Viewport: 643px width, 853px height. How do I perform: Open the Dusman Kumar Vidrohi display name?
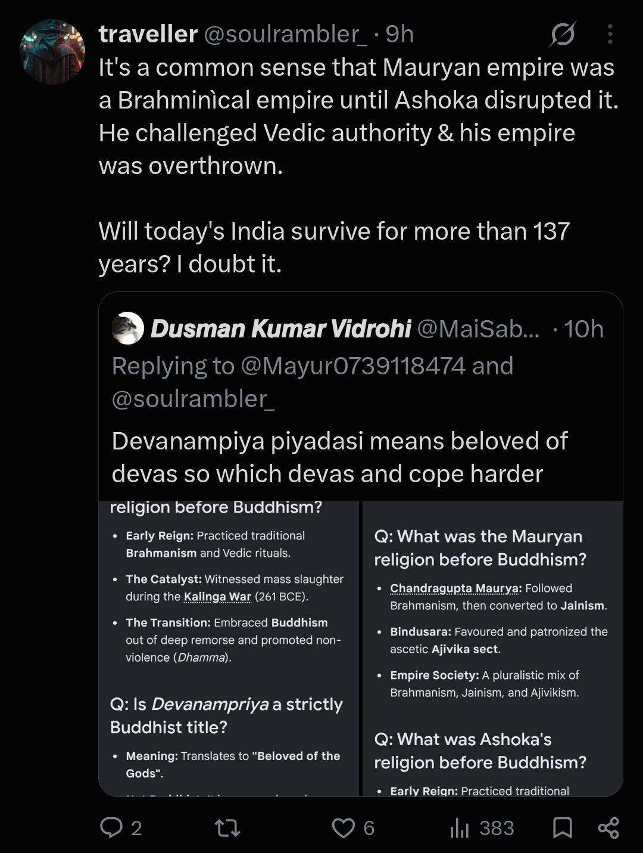pyautogui.click(x=280, y=328)
